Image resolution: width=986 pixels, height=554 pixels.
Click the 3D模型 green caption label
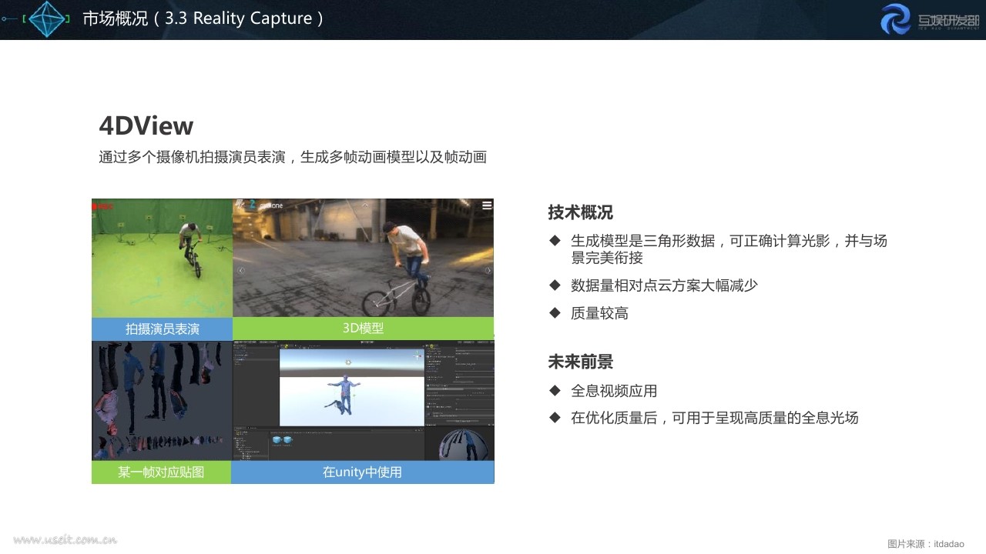pos(363,328)
